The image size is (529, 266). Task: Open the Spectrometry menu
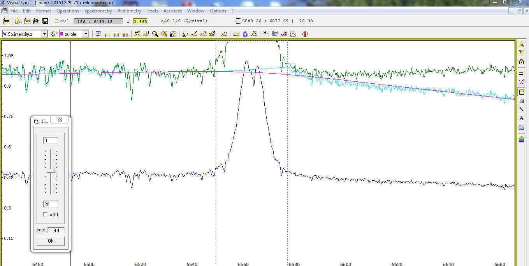(x=98, y=11)
